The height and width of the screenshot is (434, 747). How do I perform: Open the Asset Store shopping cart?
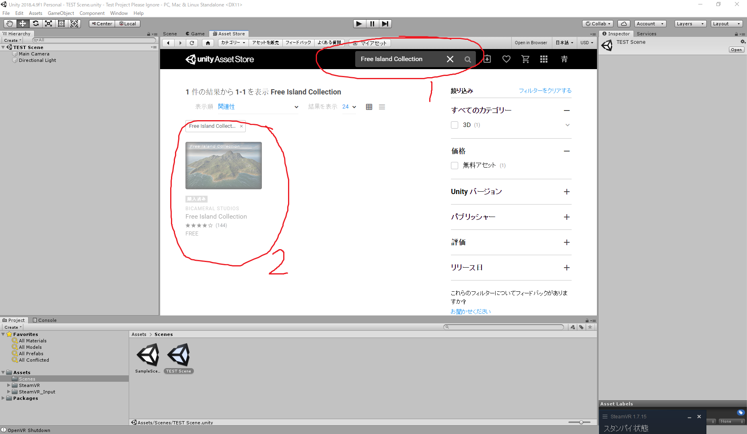(x=525, y=59)
